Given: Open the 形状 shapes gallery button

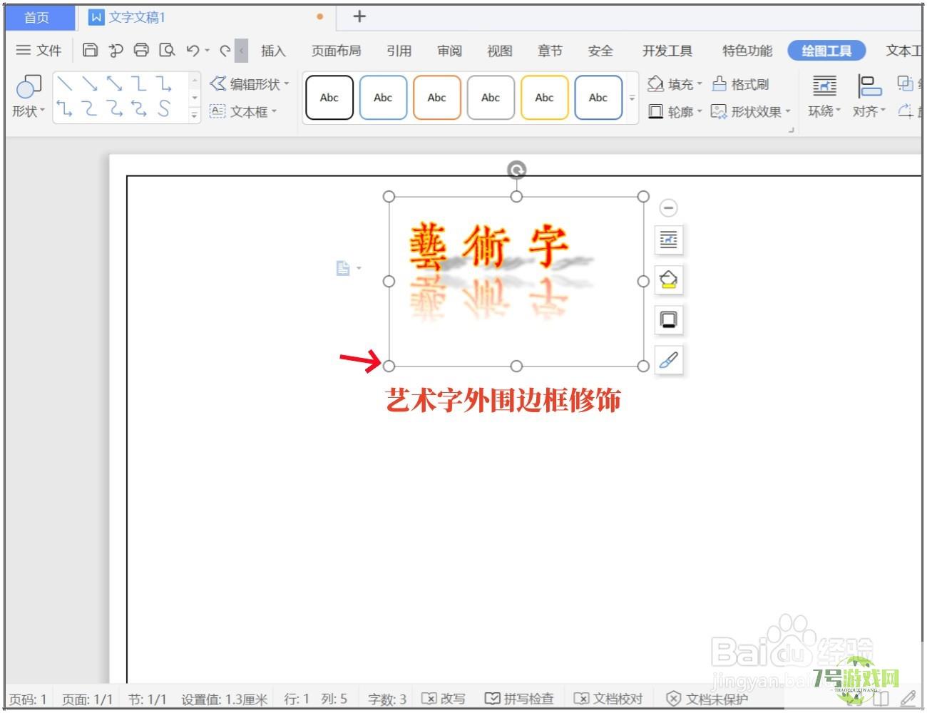Looking at the screenshot, I should [x=29, y=97].
